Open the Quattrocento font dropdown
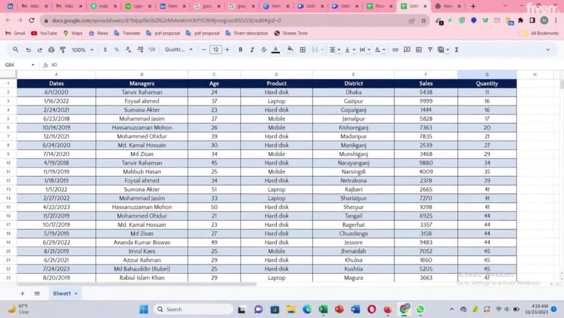Image resolution: width=564 pixels, height=318 pixels. pos(179,50)
